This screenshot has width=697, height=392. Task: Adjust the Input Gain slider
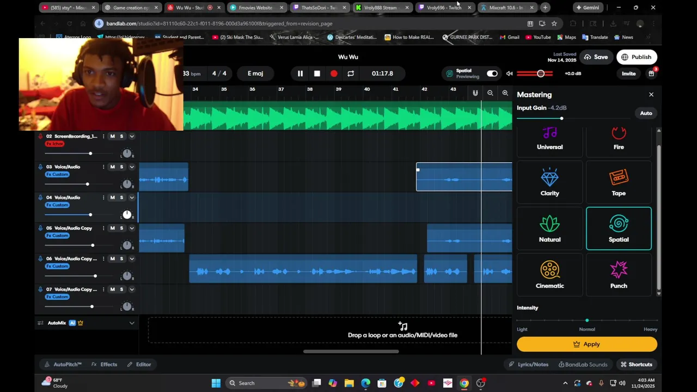click(x=561, y=118)
